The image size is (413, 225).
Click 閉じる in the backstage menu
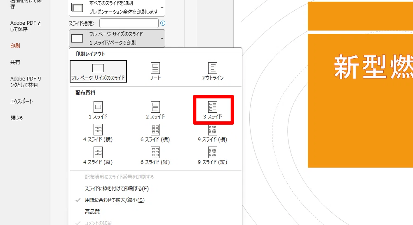[x=16, y=118]
